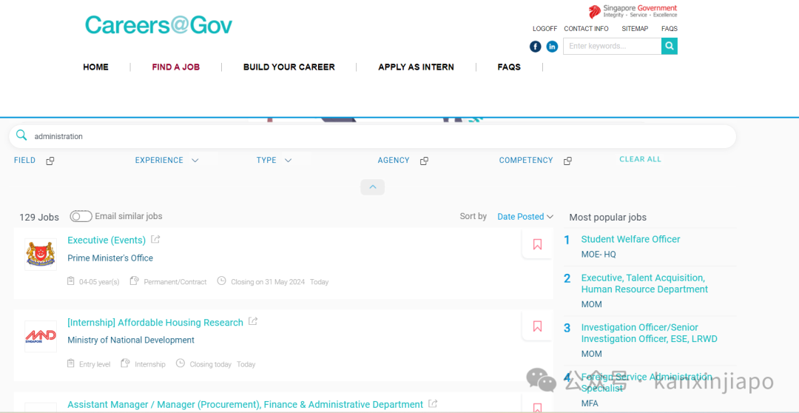Image resolution: width=799 pixels, height=413 pixels.
Task: Open the LinkedIn icon in header
Action: [x=552, y=47]
